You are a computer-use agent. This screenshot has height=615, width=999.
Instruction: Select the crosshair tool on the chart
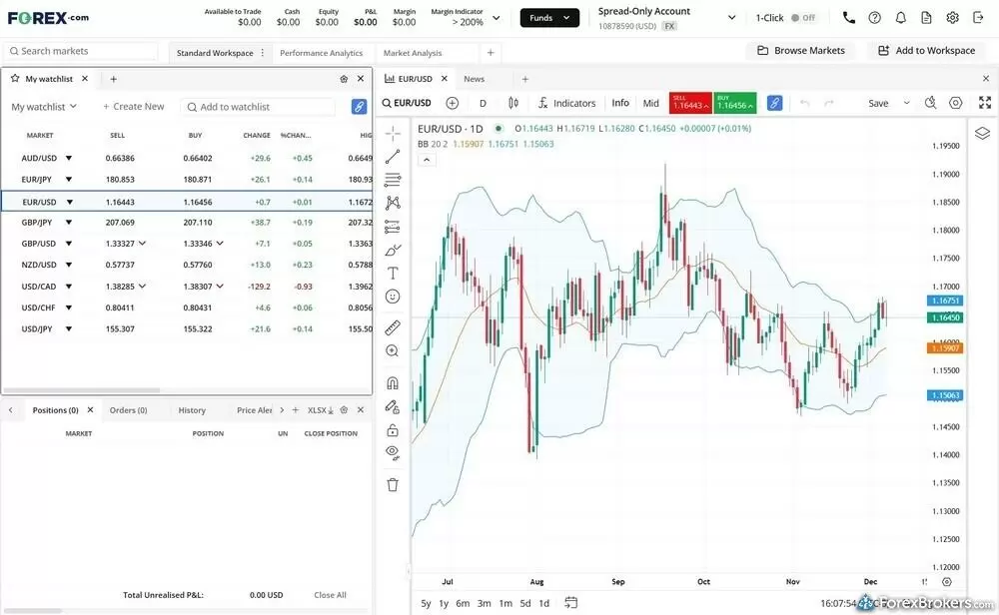[393, 133]
